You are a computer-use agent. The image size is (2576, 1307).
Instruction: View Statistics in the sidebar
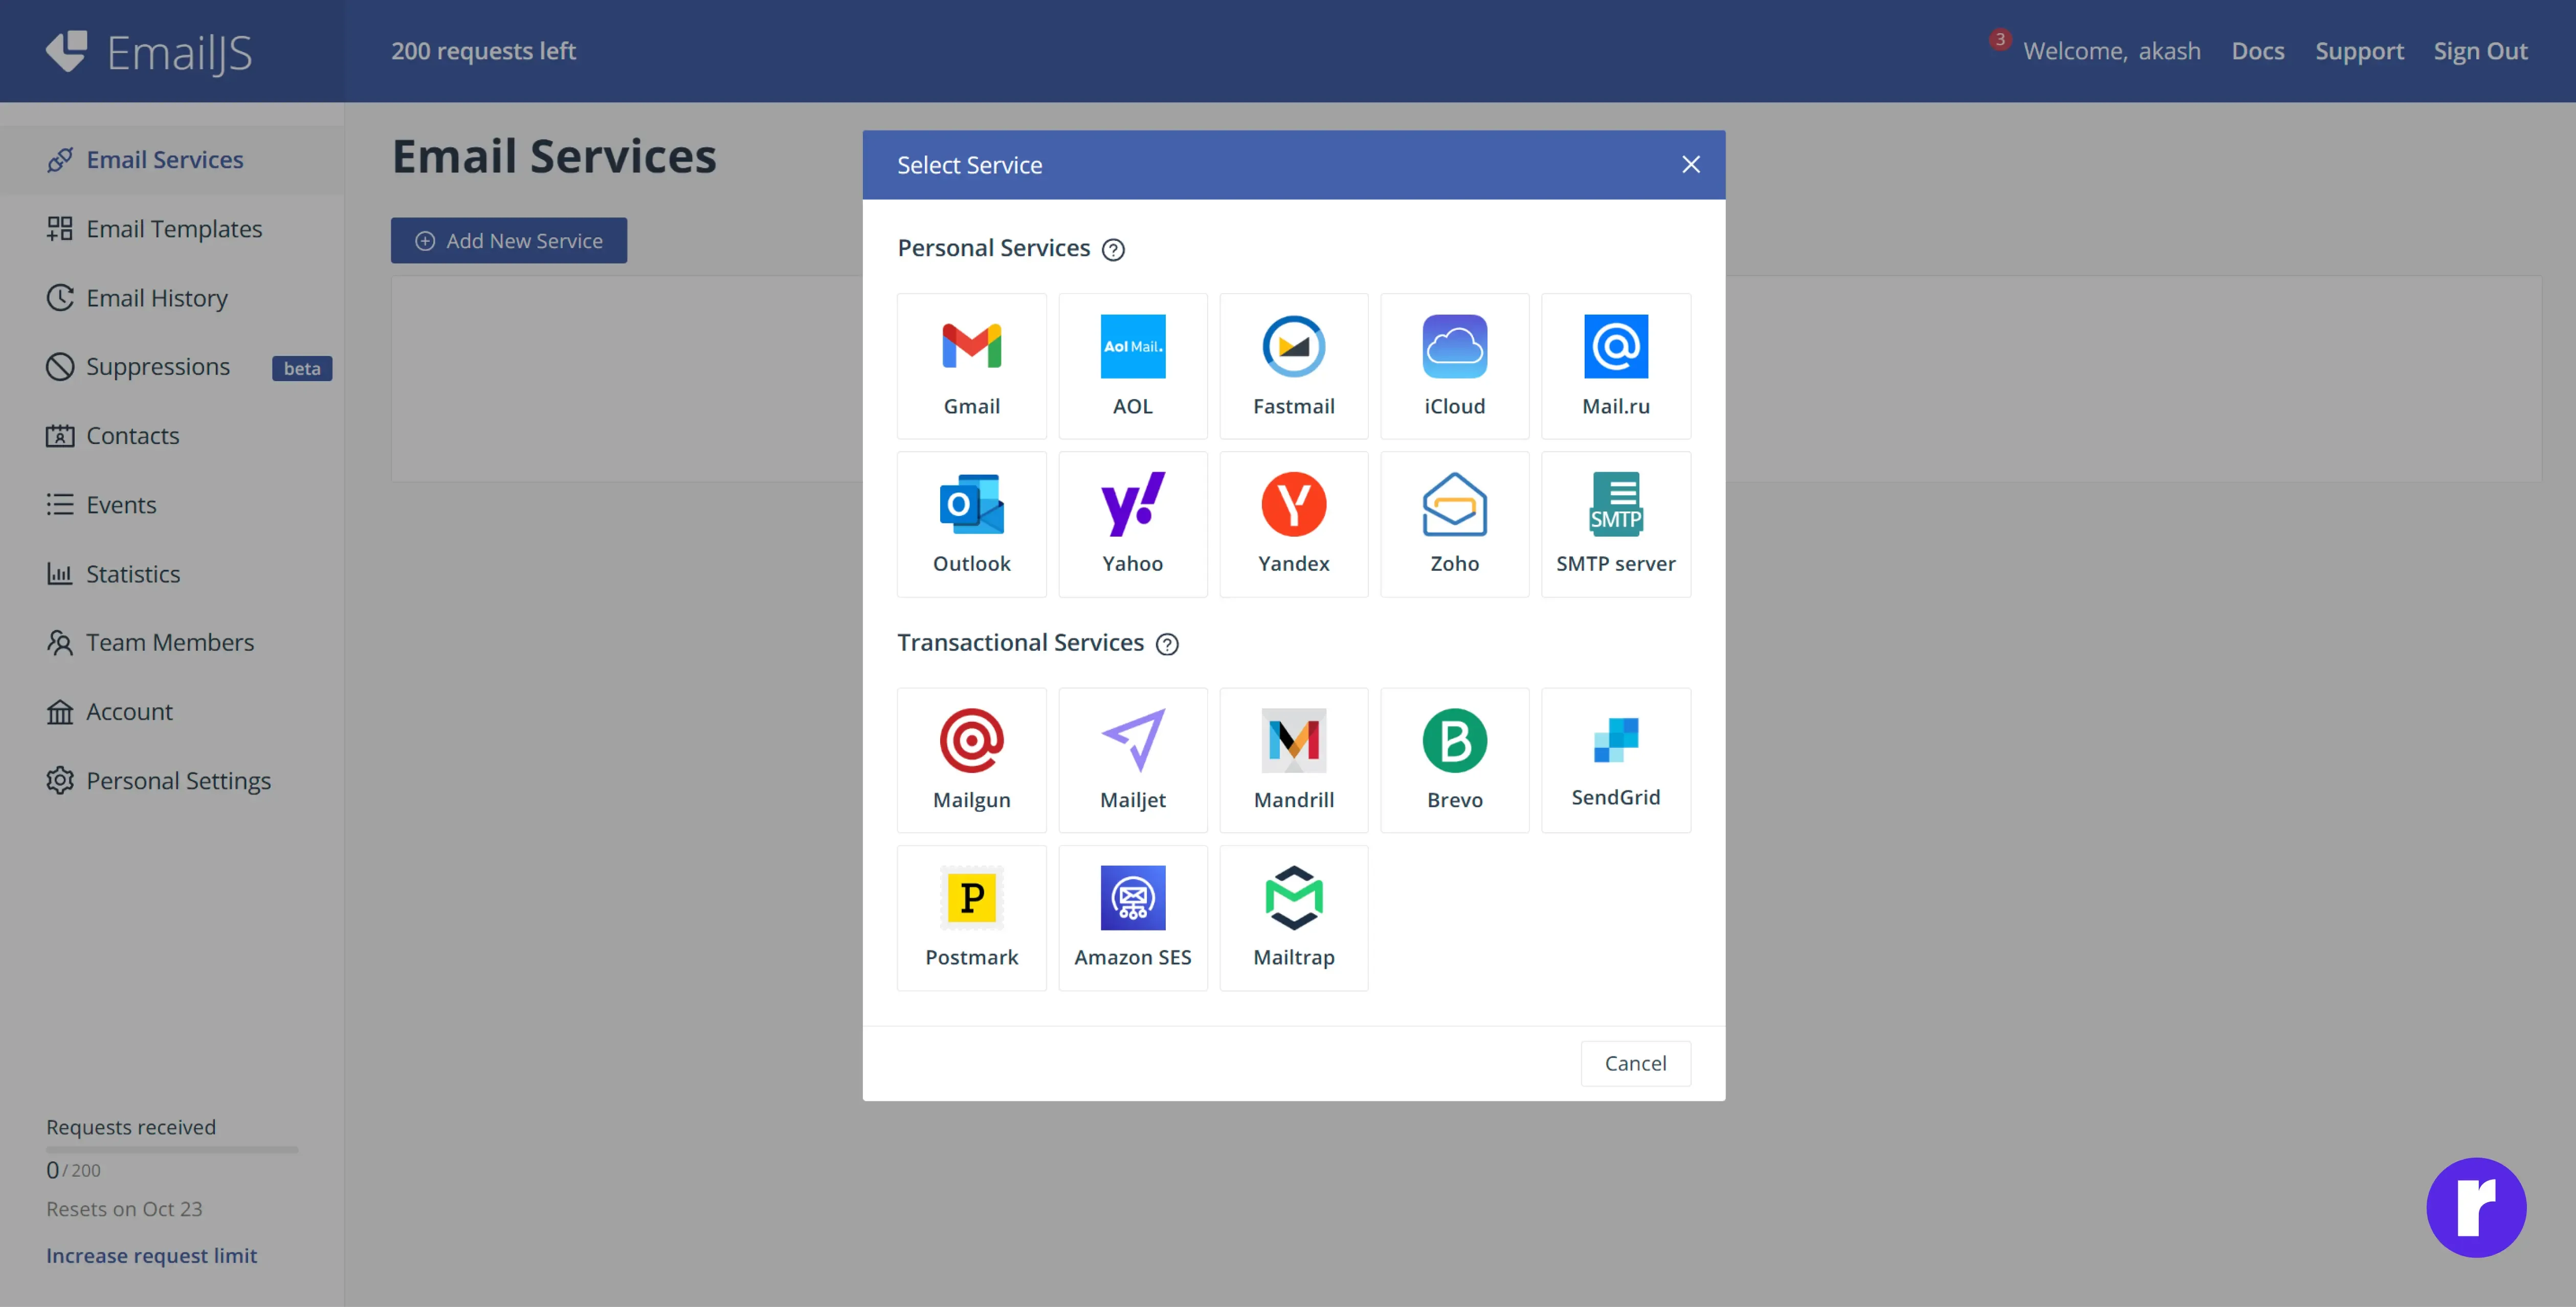pyautogui.click(x=172, y=574)
